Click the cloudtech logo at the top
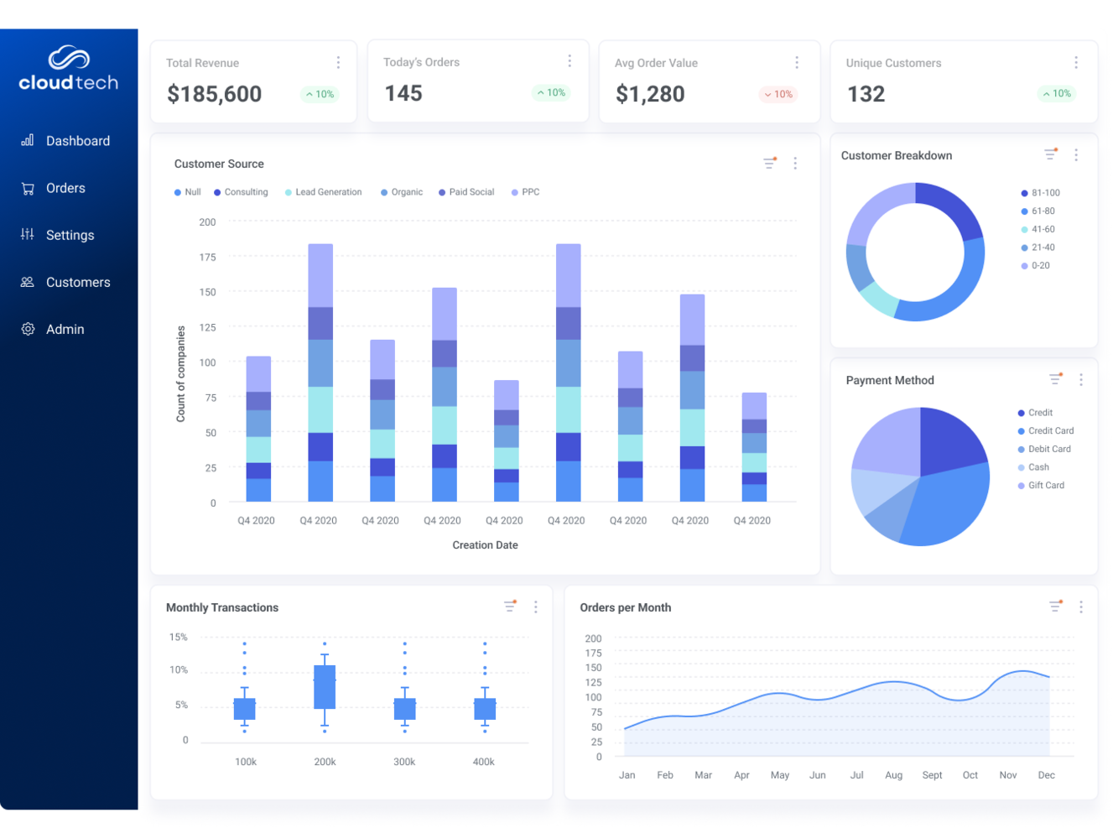The height and width of the screenshot is (828, 1113). [x=67, y=67]
